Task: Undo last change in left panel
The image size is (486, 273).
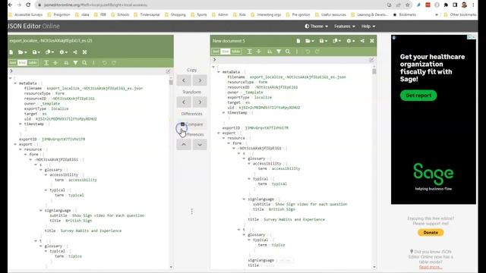Action: point(105,63)
